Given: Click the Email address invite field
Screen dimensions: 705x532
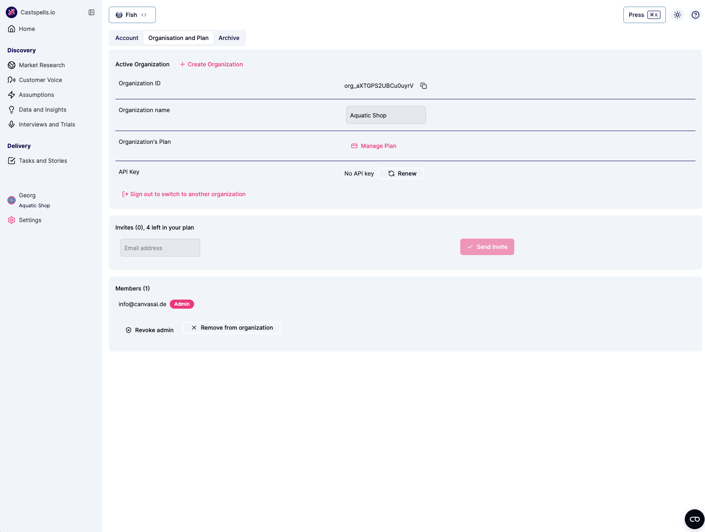Looking at the screenshot, I should tap(160, 248).
